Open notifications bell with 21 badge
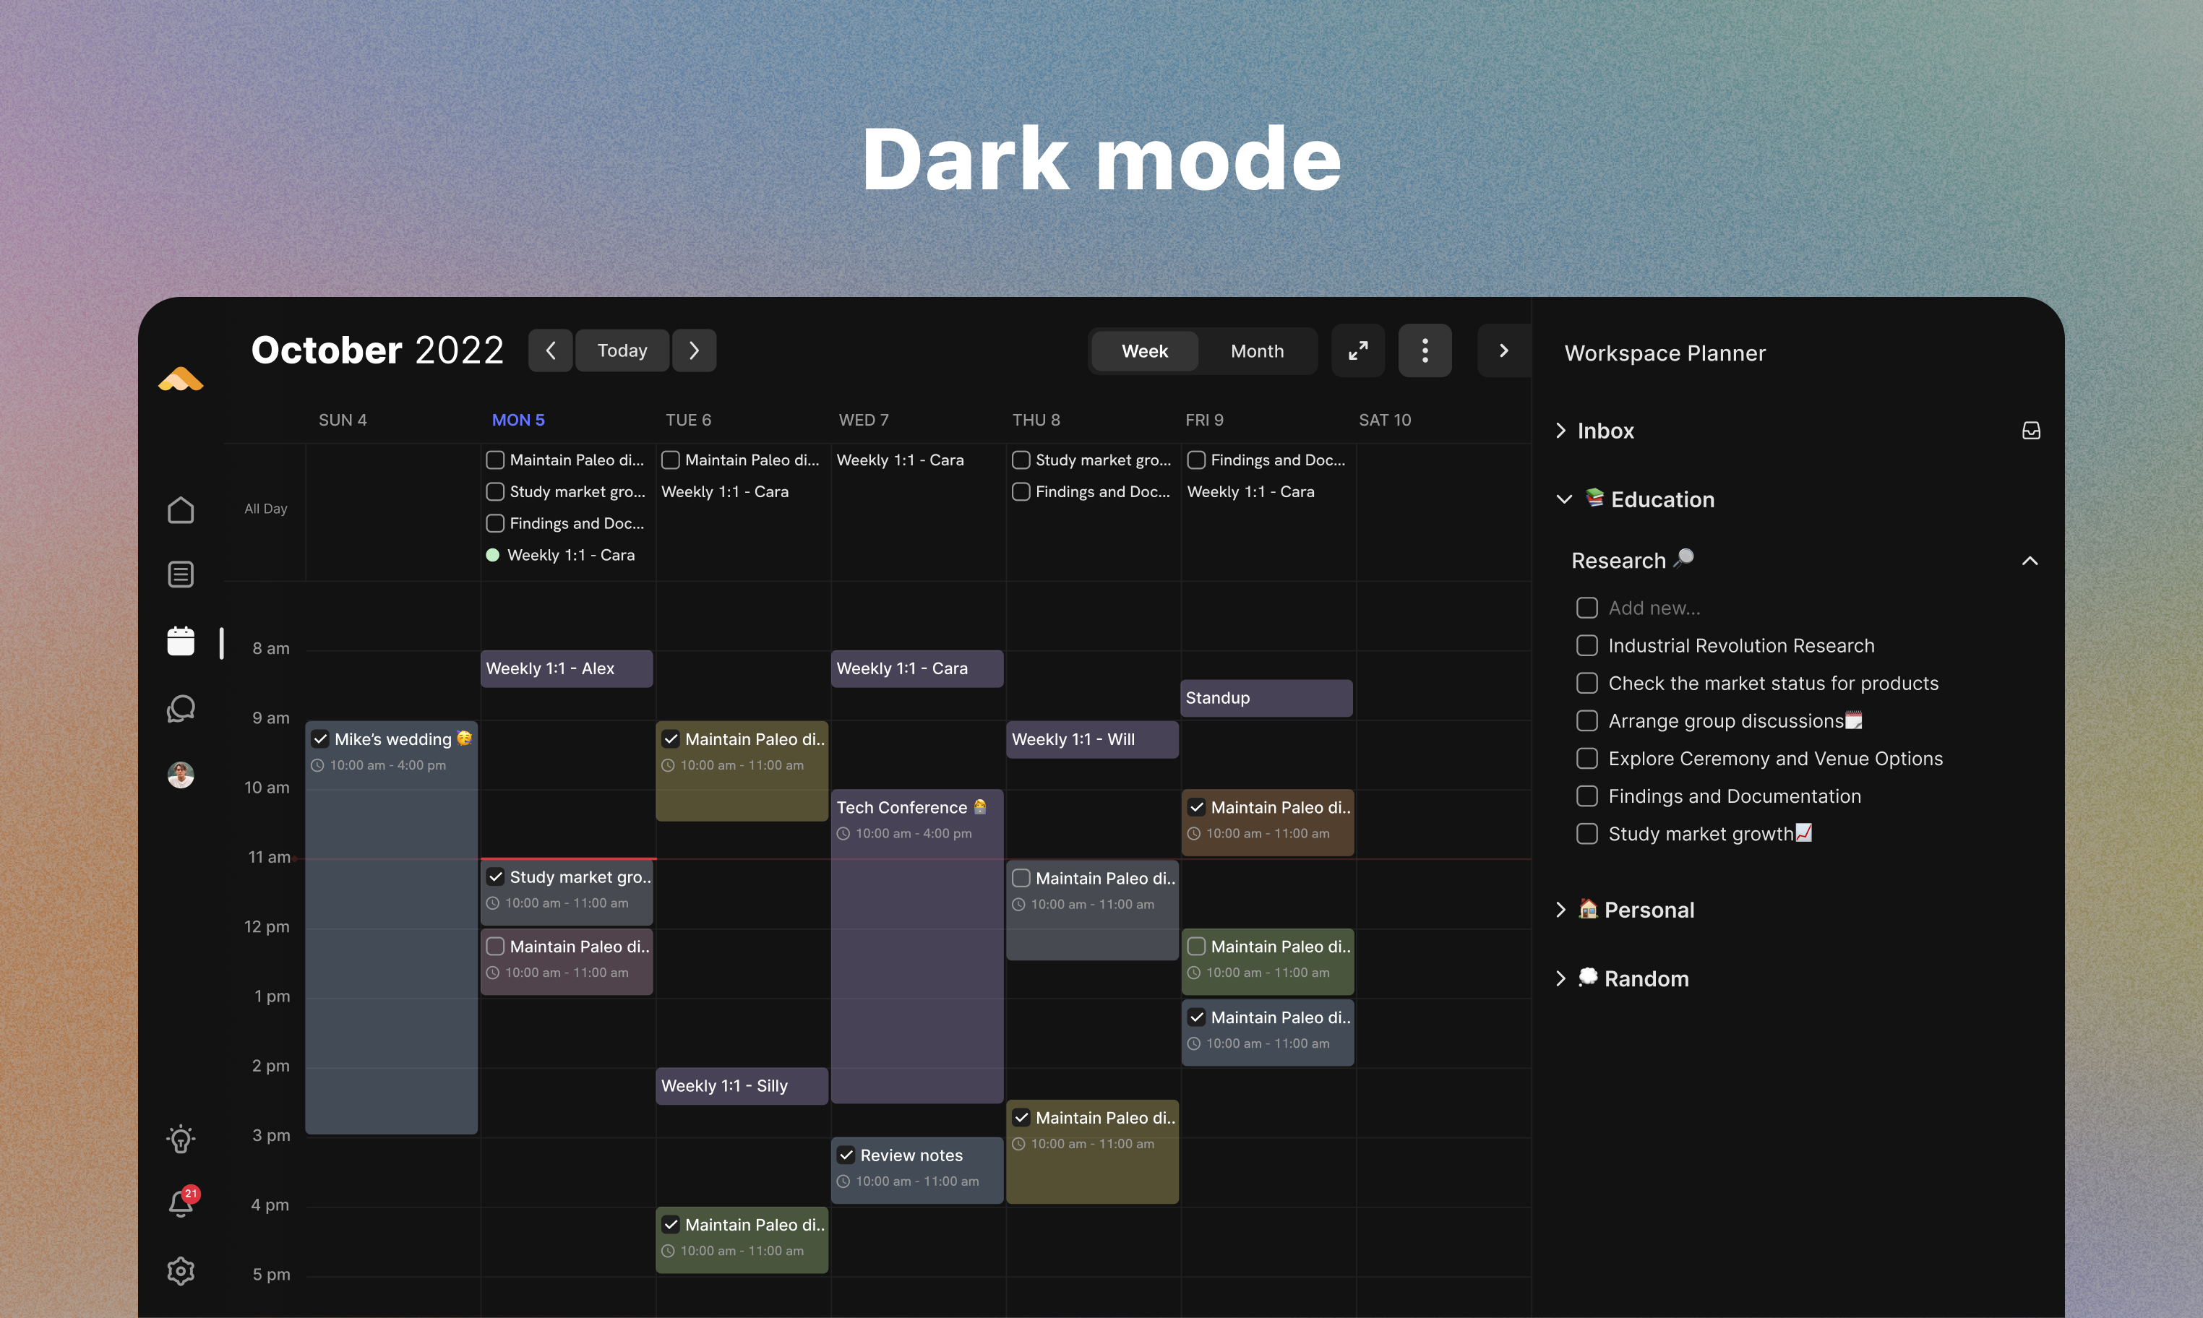The image size is (2203, 1318). pos(181,1202)
